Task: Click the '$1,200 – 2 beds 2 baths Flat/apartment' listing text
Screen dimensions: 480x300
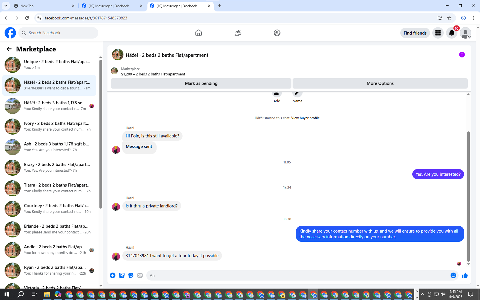Action: [153, 74]
